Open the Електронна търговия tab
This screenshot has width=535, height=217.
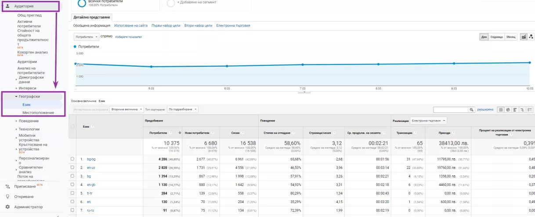click(233, 25)
